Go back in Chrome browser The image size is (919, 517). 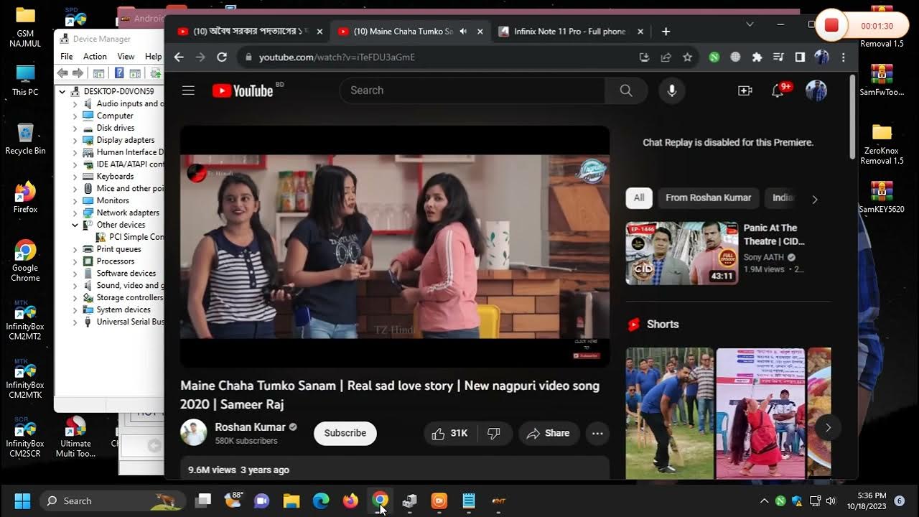(179, 57)
